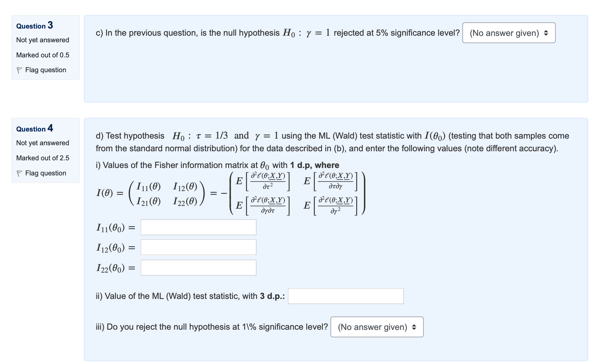Click the input field for I22(θ0)
The width and height of the screenshot is (596, 364).
click(x=198, y=268)
